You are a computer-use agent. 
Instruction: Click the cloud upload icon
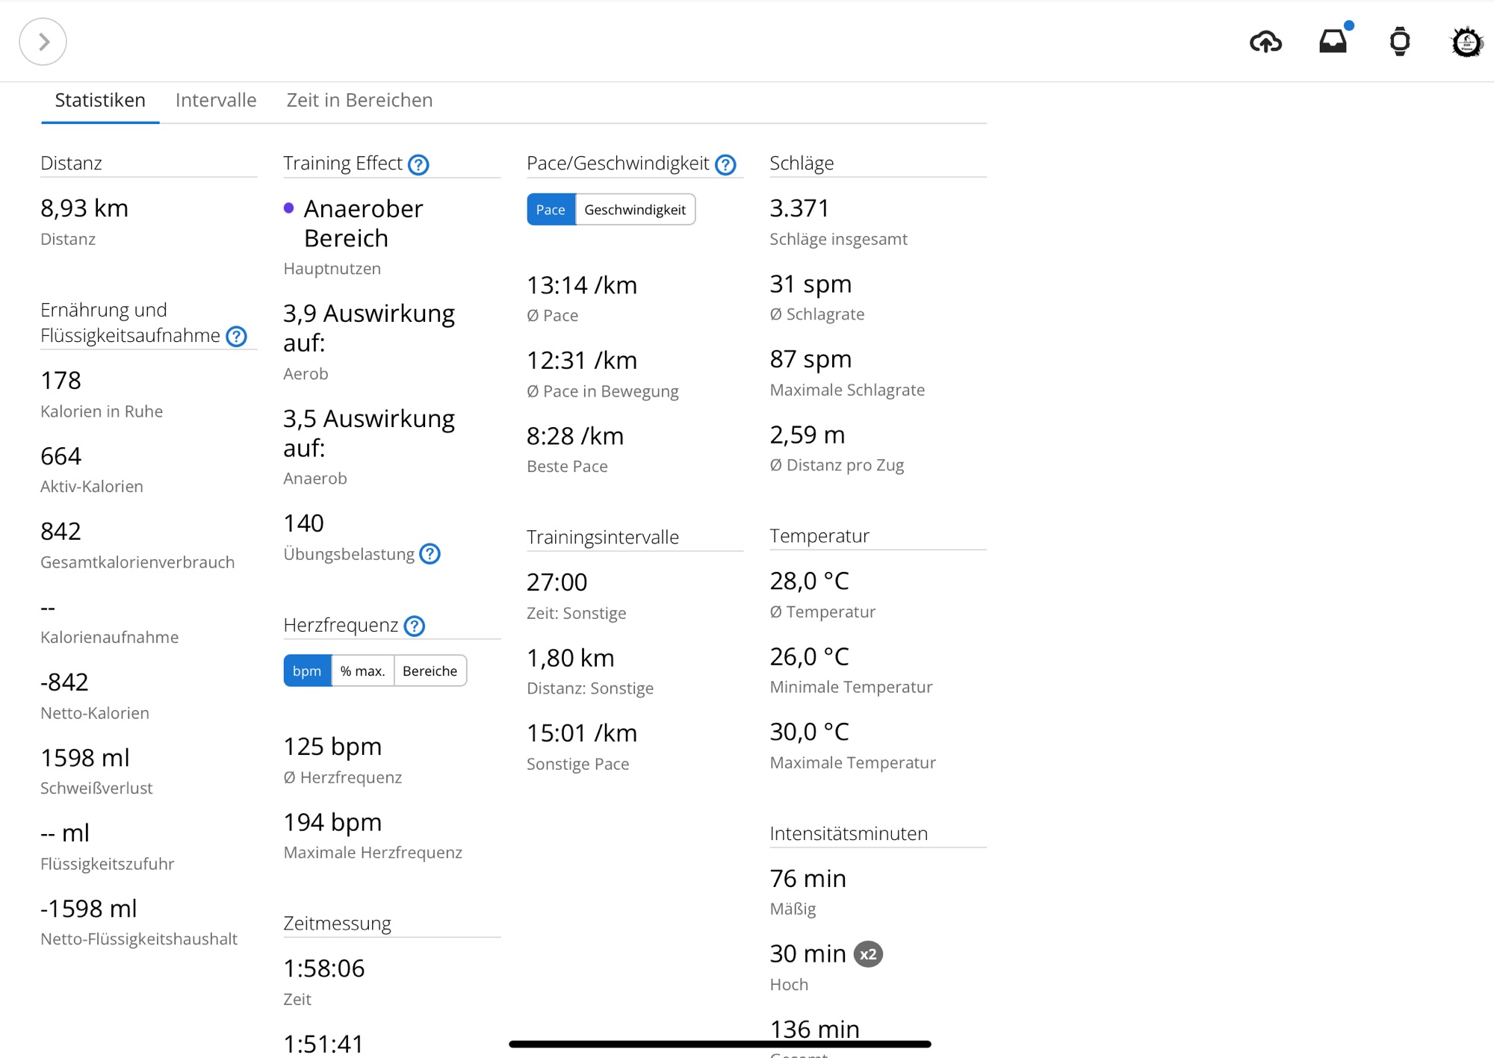[x=1265, y=42]
